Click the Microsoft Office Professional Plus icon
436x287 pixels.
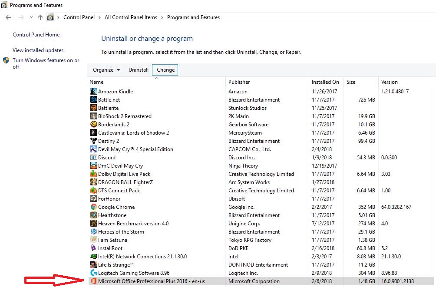[x=94, y=281]
